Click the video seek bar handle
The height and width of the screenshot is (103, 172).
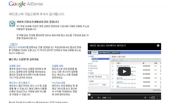click(x=89, y=95)
